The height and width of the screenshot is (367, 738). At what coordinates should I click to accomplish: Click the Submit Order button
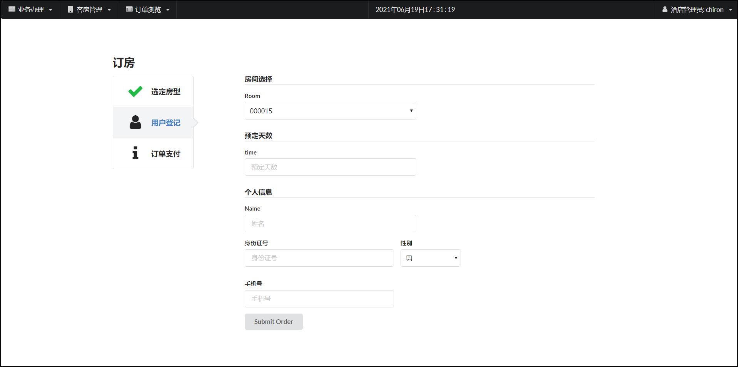[274, 322]
